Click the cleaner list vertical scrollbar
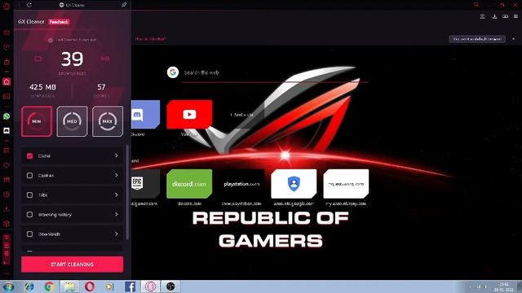Screen dimensions: 522x293 [x=127, y=192]
